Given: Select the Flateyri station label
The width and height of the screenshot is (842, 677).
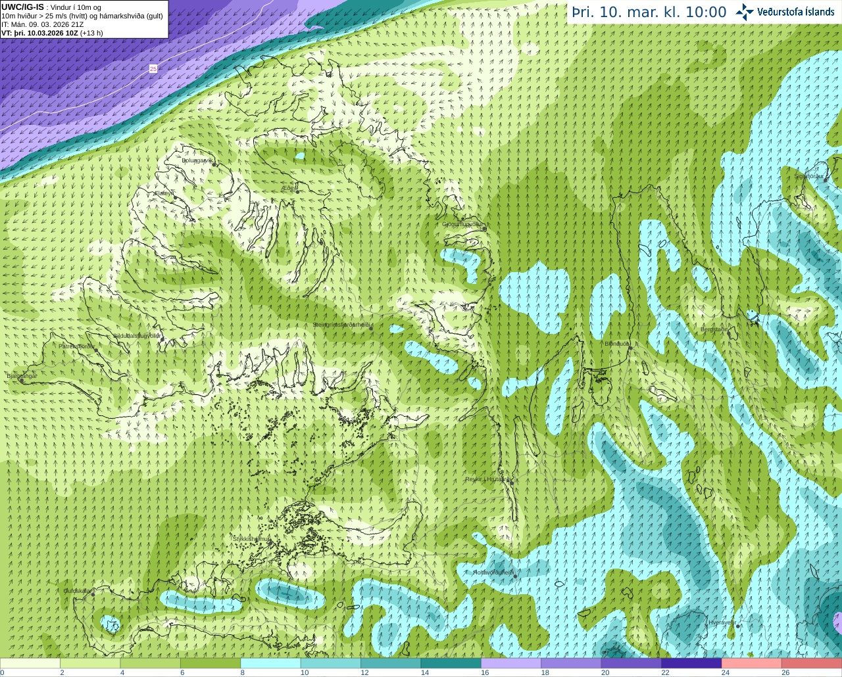Looking at the screenshot, I should pyautogui.click(x=164, y=193).
